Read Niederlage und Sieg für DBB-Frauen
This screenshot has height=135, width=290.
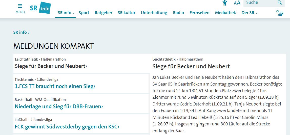59,106
